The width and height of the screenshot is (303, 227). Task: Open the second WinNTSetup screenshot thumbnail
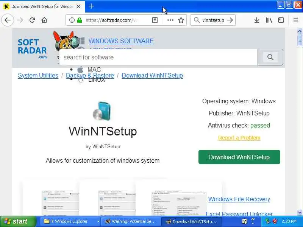coord(117,203)
